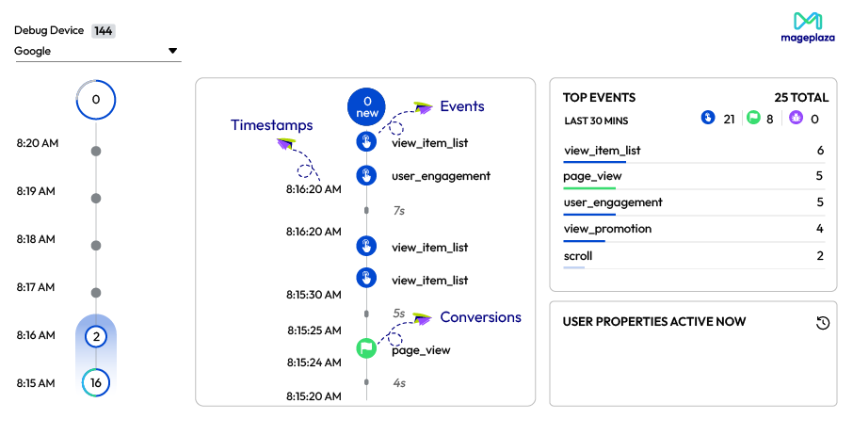This screenshot has height=435, width=853.
Task: Click the 8:20 AM timeline dot
Action: [95, 151]
